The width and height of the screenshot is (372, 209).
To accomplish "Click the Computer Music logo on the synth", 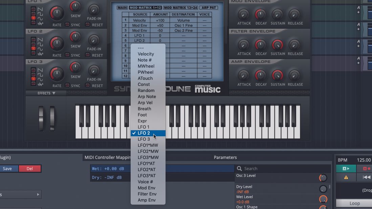I will pyautogui.click(x=207, y=88).
